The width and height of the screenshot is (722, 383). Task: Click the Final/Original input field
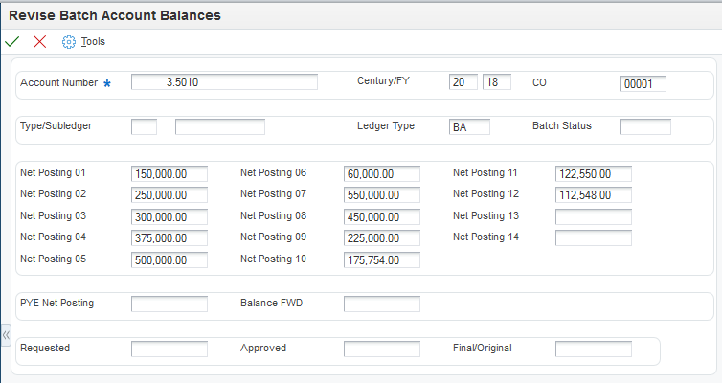594,349
